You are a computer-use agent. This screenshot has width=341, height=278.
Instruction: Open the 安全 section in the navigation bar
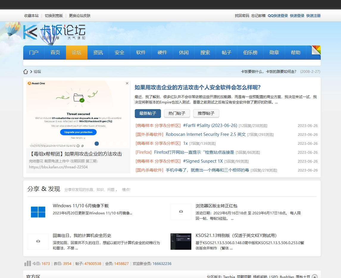(x=119, y=52)
